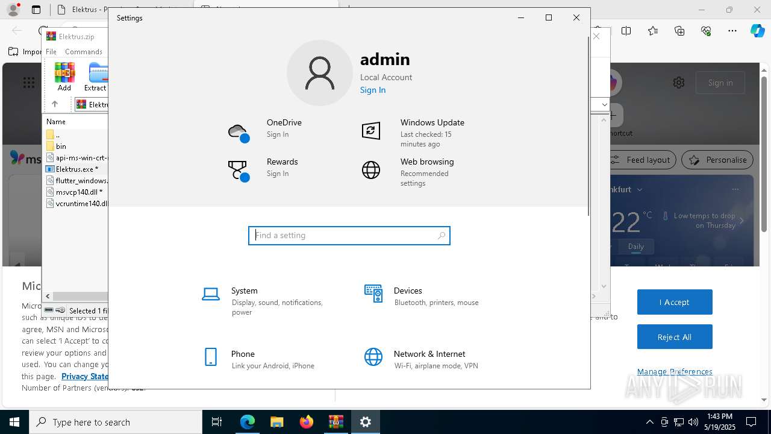Open Commands menu in WinRAR

84,52
